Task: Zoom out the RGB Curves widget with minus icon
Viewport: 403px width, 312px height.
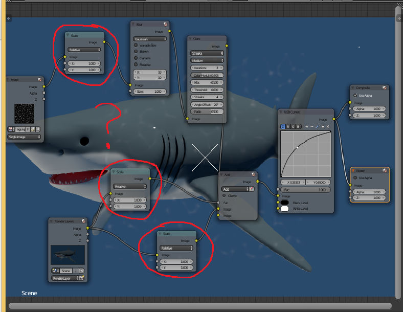Action: 312,126
